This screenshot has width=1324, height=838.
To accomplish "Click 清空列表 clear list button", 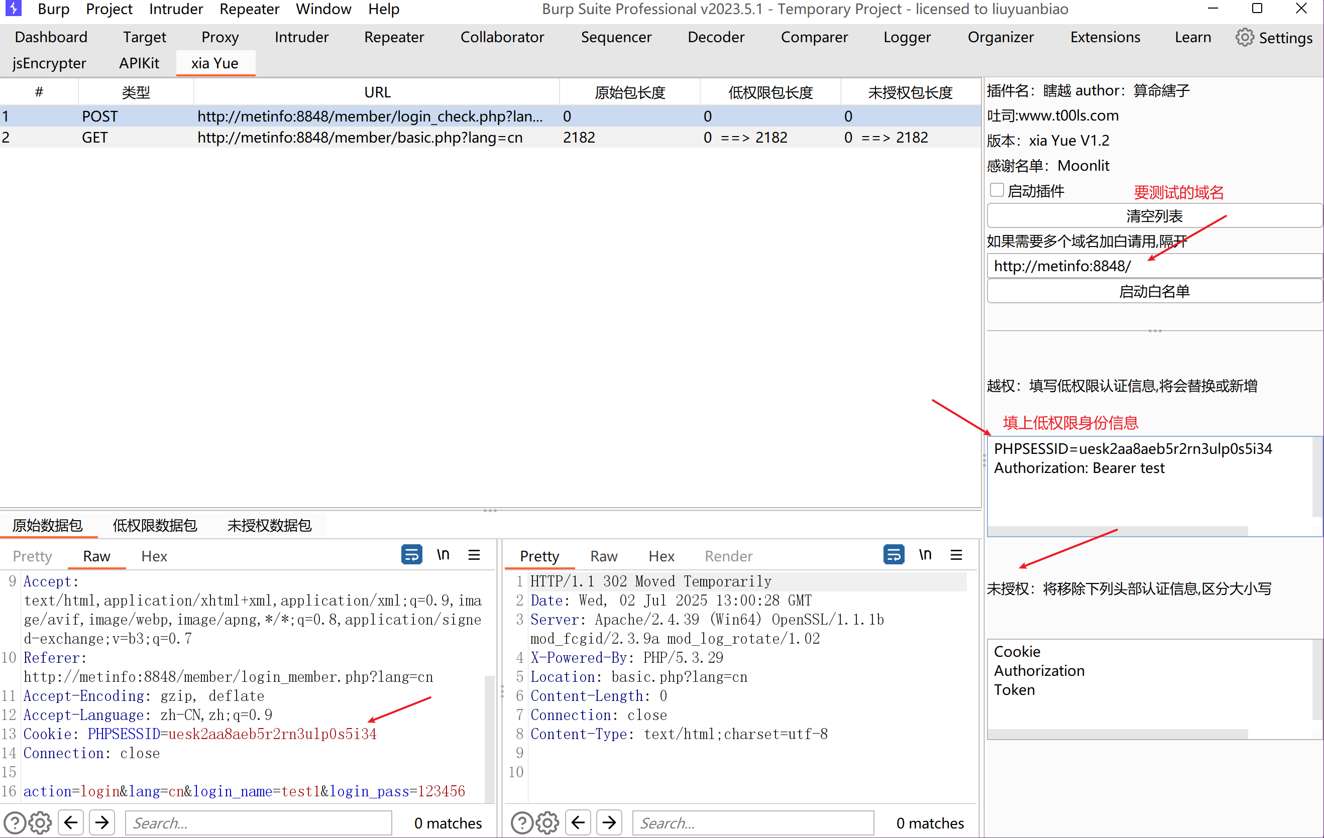I will [x=1154, y=215].
